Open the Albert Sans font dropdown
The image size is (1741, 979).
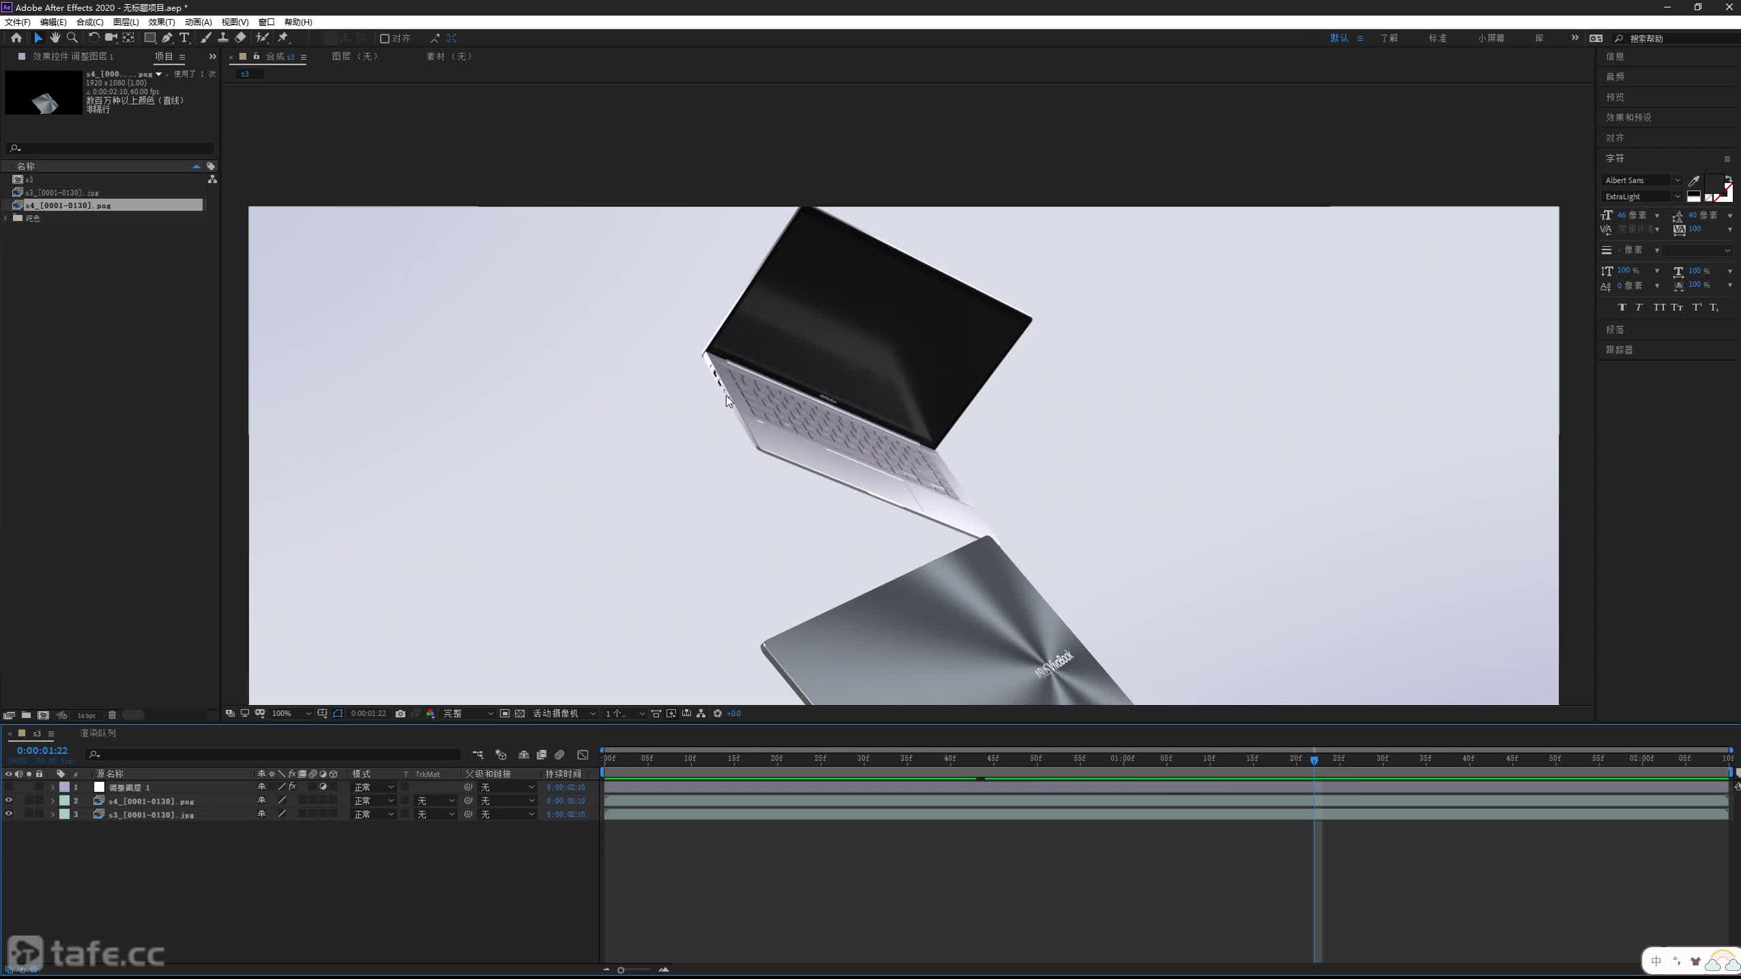click(1642, 180)
